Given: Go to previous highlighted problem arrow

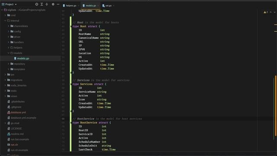Looking at the screenshot, I should pyautogui.click(x=271, y=12).
